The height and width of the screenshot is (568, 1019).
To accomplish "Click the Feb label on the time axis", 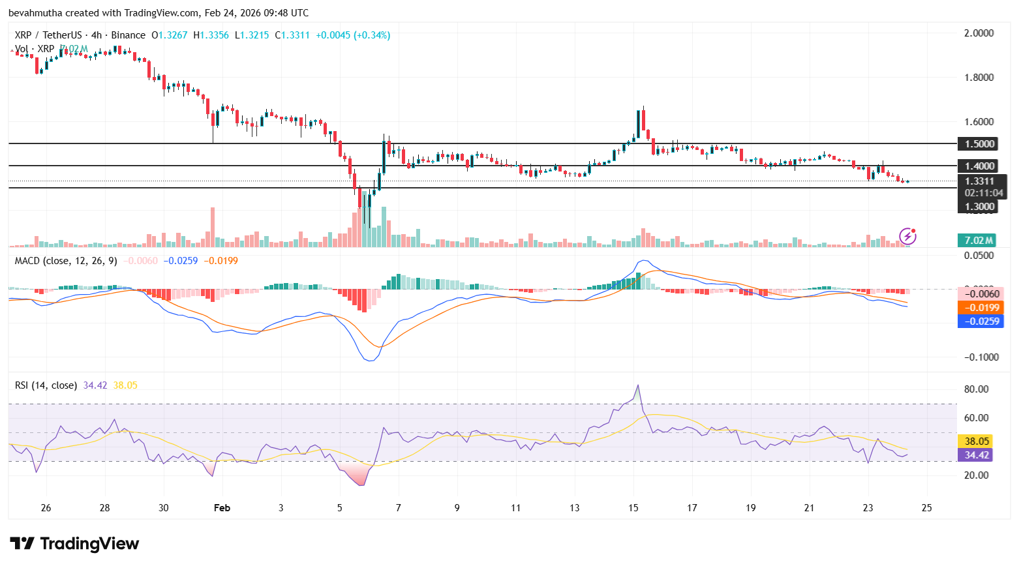I will 222,507.
